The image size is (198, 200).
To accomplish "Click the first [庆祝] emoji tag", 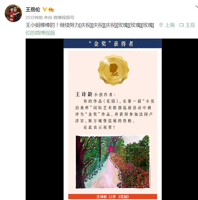I will 85,25.
